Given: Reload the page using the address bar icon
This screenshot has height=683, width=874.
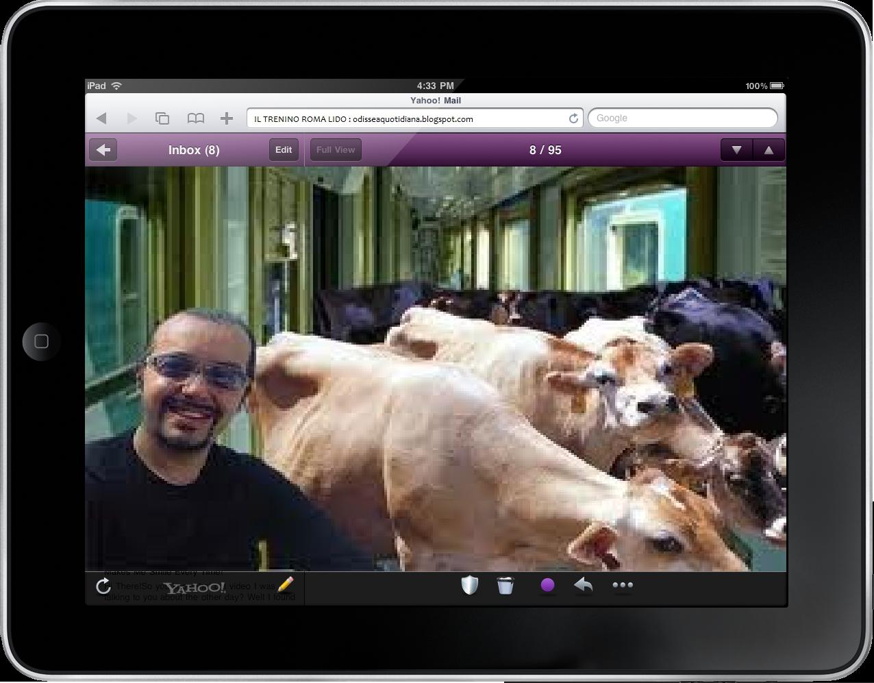Looking at the screenshot, I should (573, 119).
